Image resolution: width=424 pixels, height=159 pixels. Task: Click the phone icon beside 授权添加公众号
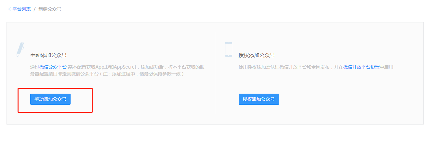(x=228, y=49)
